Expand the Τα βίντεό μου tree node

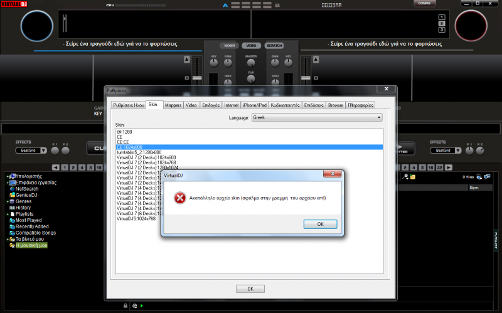coord(8,240)
